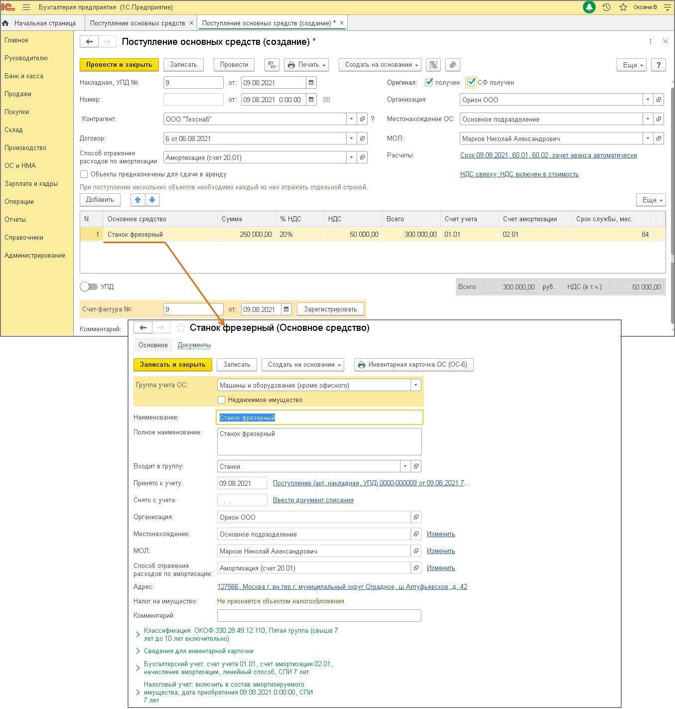Check Недвижимое имущество checkbox
The image size is (675, 709).
222,400
